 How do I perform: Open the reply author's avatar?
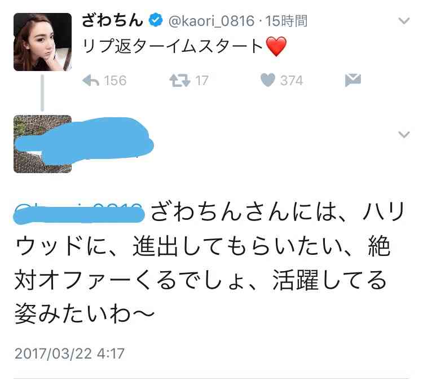(43, 144)
